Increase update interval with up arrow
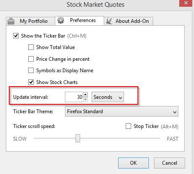194x174 pixels. tap(85, 95)
